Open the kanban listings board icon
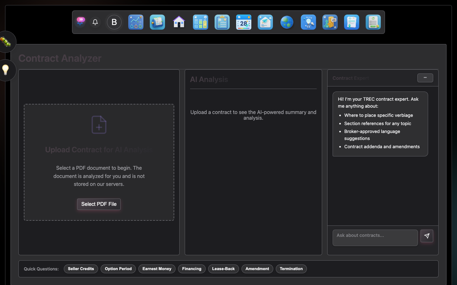Screen dimensions: 457x285 (200, 22)
